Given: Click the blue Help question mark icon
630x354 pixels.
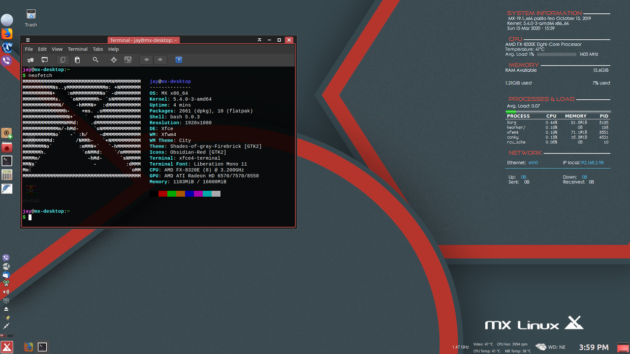Looking at the screenshot, I should pos(179,60).
